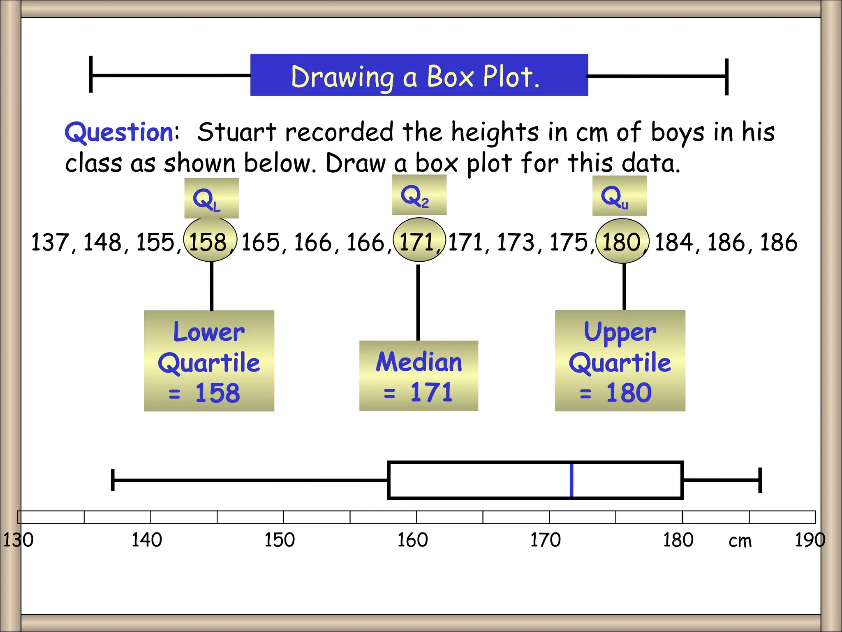The image size is (842, 632).
Task: Click the axis label 130
Action: click(18, 540)
